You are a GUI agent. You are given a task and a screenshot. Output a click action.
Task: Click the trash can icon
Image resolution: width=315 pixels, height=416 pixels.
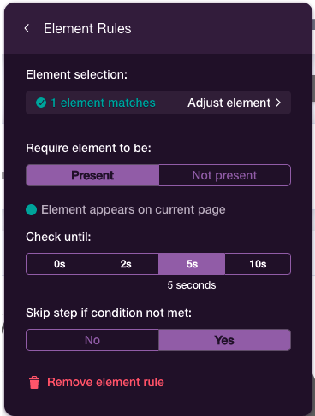click(x=34, y=382)
